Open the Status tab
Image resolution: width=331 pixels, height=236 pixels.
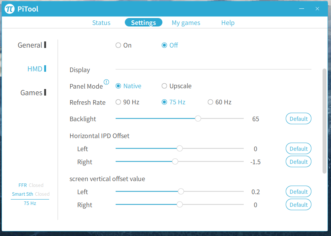pyautogui.click(x=101, y=23)
